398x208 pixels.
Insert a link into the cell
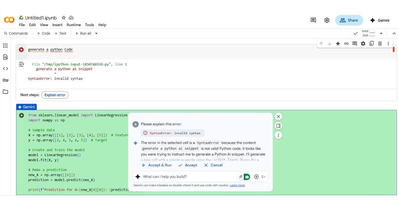346,43
